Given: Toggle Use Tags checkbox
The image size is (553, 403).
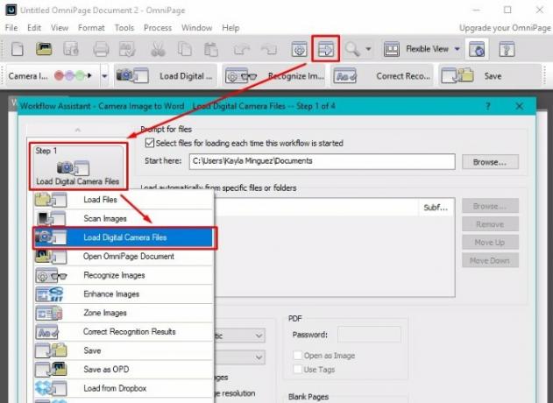Looking at the screenshot, I should (x=298, y=370).
